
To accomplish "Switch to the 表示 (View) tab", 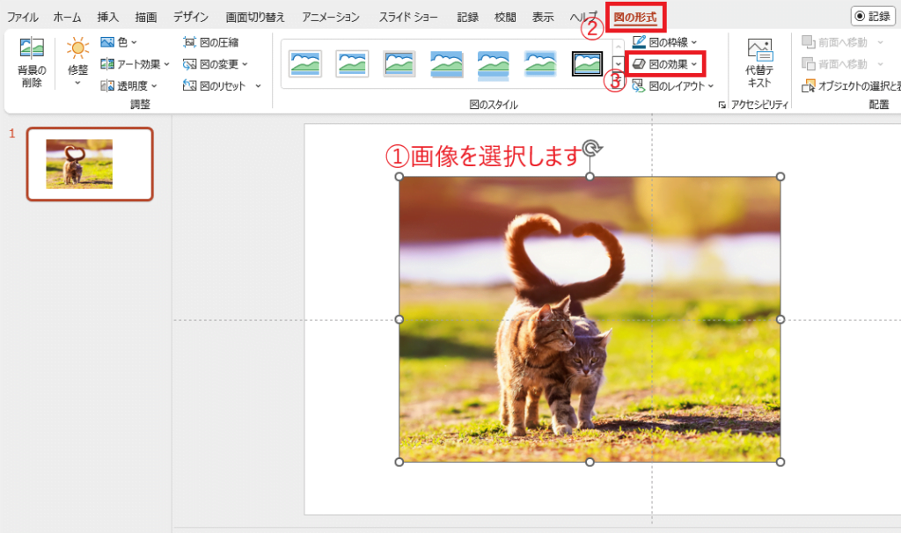I will pos(543,18).
